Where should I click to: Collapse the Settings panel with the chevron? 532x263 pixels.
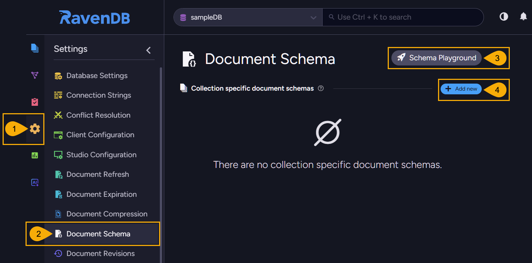coord(148,50)
